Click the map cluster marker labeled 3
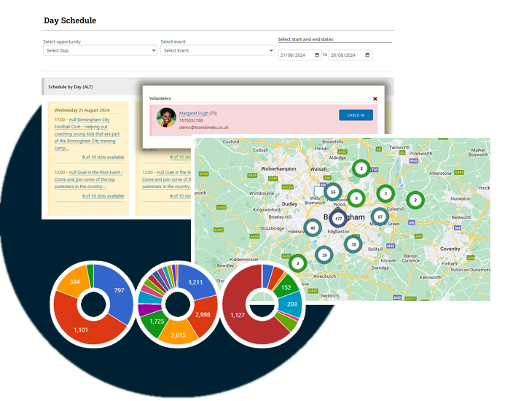Screen dimensions: 513x401 (385, 193)
